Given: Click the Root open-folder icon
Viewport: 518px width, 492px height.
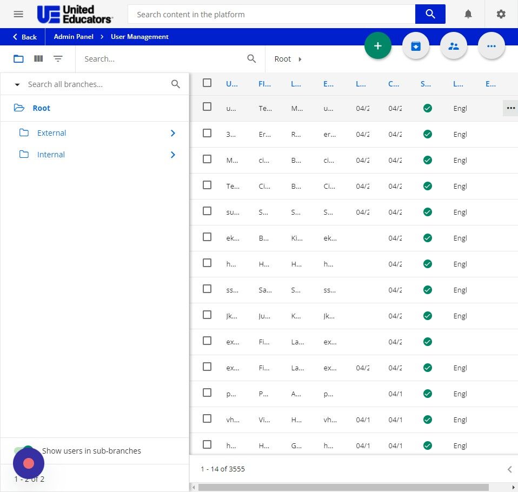Looking at the screenshot, I should point(19,108).
